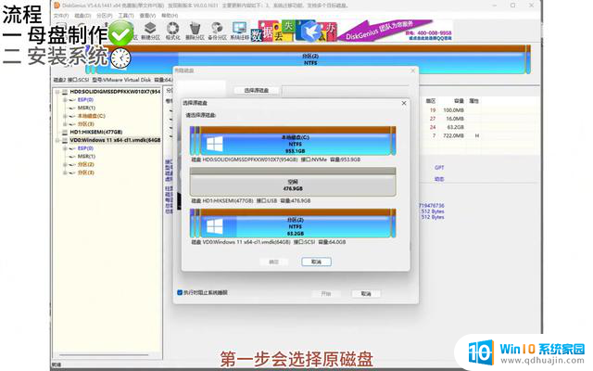This screenshot has width=593, height=371.
Task: Select 分区(3) under HD0 in the tree
Action: coord(85,123)
